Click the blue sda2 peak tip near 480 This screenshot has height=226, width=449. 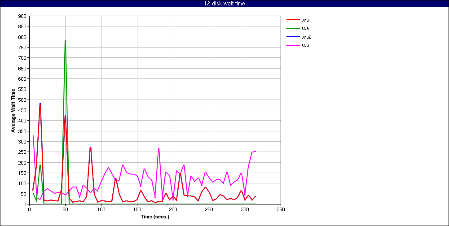[40, 104]
